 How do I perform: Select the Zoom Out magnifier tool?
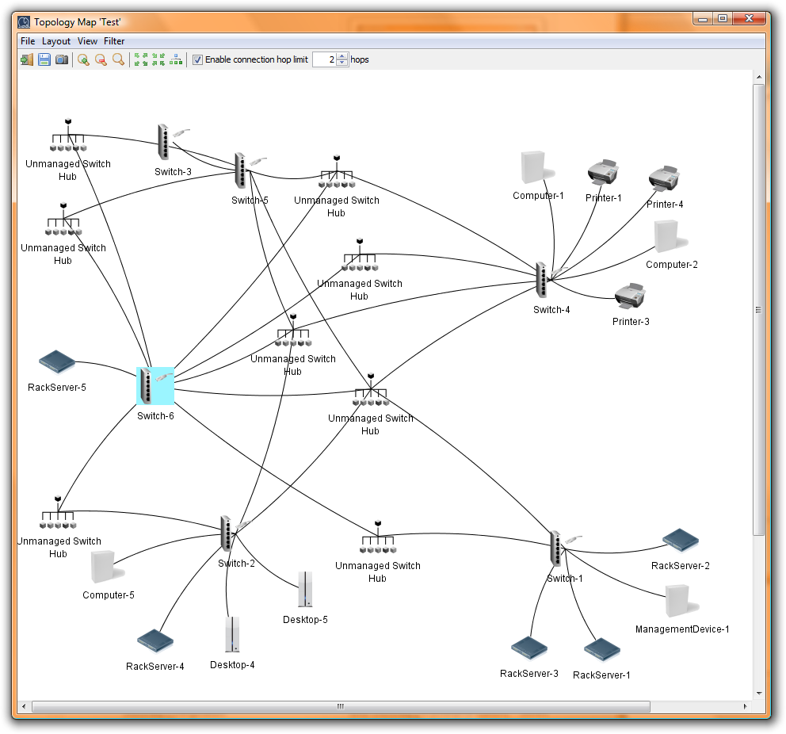coord(100,59)
